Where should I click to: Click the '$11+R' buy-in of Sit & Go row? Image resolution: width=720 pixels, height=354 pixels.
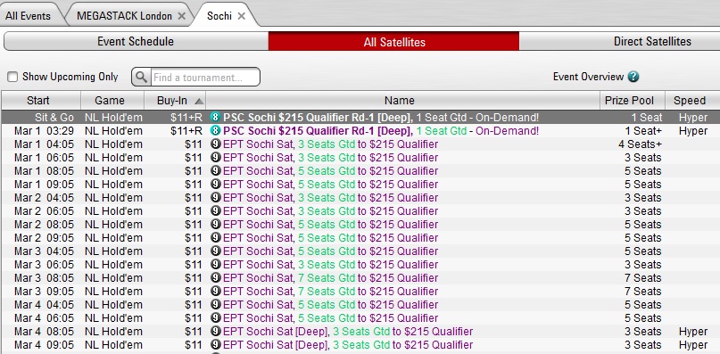point(186,118)
